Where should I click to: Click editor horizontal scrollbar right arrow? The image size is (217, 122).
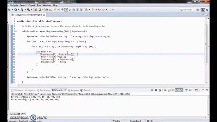pyautogui.click(x=203, y=85)
